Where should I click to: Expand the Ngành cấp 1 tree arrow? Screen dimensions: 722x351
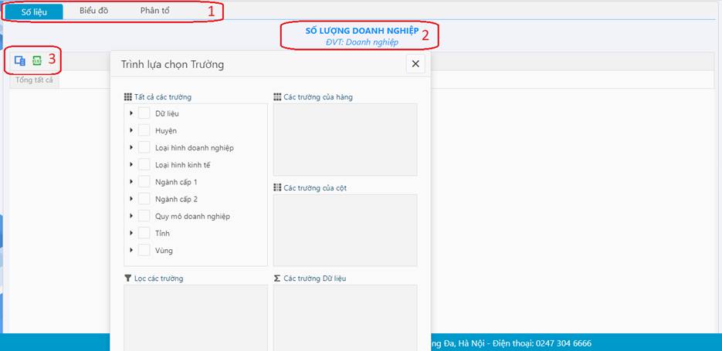131,182
